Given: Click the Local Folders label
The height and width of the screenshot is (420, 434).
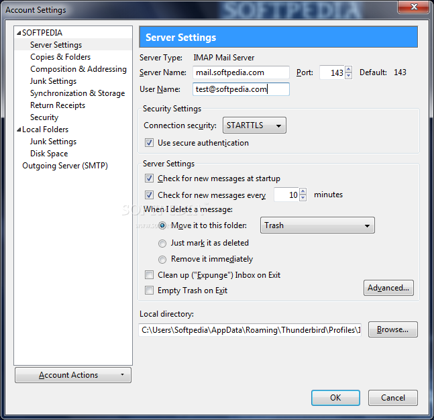Looking at the screenshot, I should click(46, 129).
